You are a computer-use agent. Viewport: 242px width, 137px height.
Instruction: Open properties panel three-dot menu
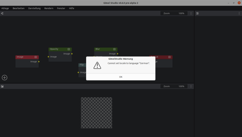(x=239, y=13)
